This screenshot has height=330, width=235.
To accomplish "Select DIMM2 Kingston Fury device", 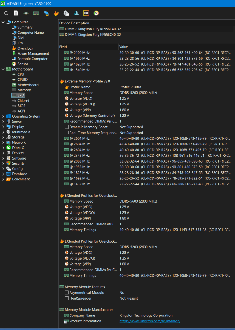I will [x=93, y=29].
